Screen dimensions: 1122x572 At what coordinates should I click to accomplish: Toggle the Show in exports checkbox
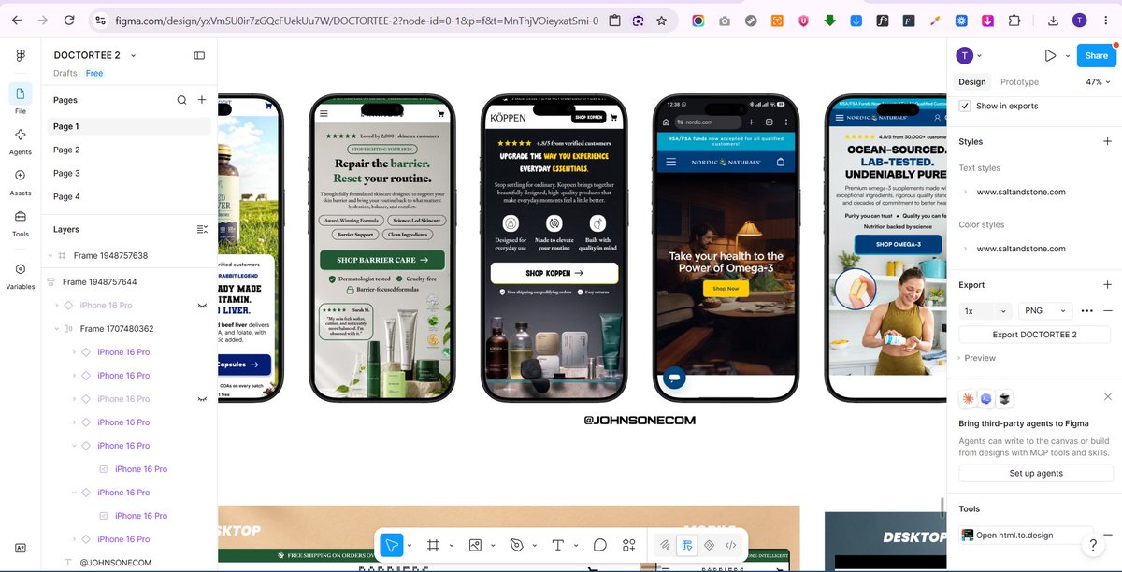point(966,106)
